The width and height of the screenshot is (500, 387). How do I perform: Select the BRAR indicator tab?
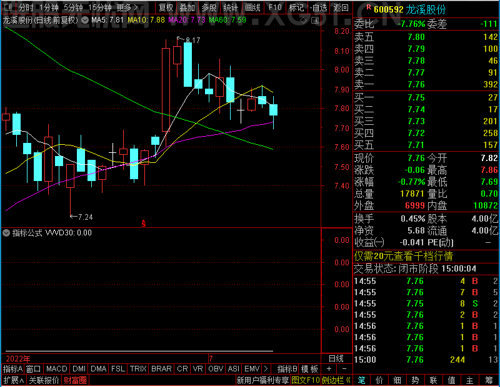pos(161,369)
